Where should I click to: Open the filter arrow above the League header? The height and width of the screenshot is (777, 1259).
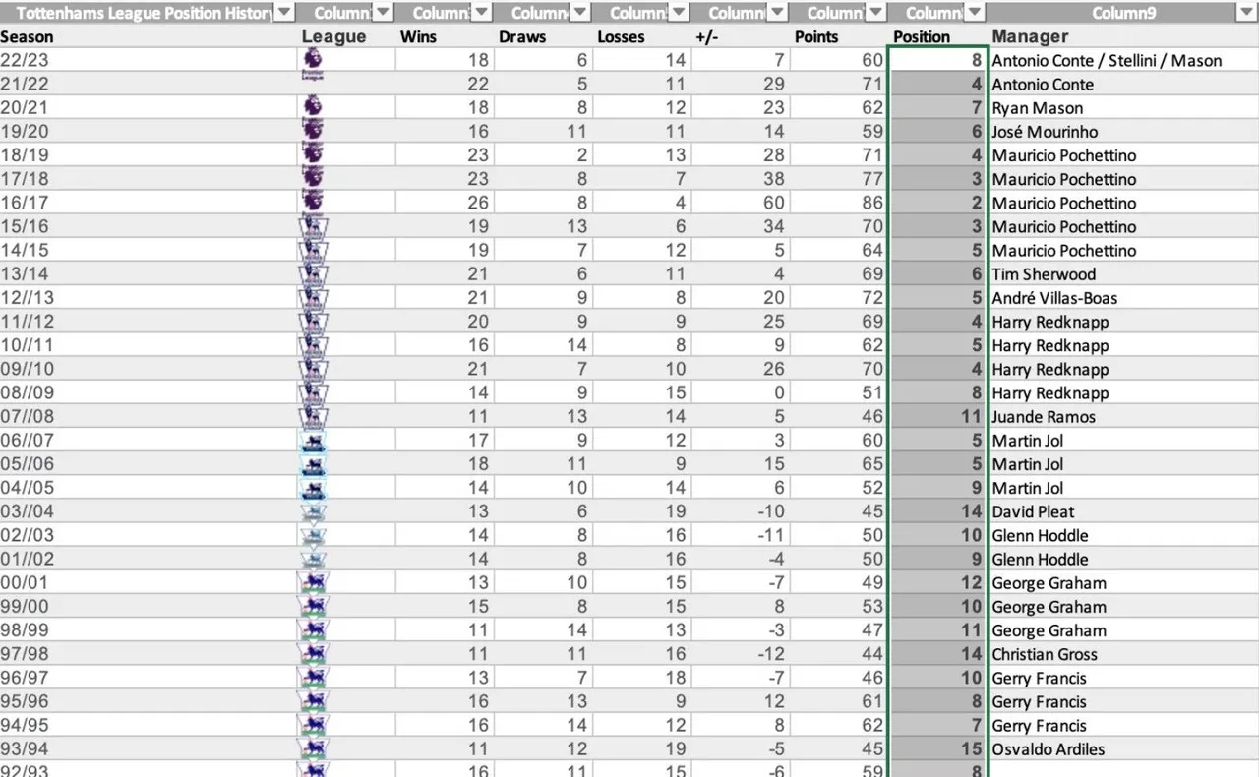click(x=383, y=12)
